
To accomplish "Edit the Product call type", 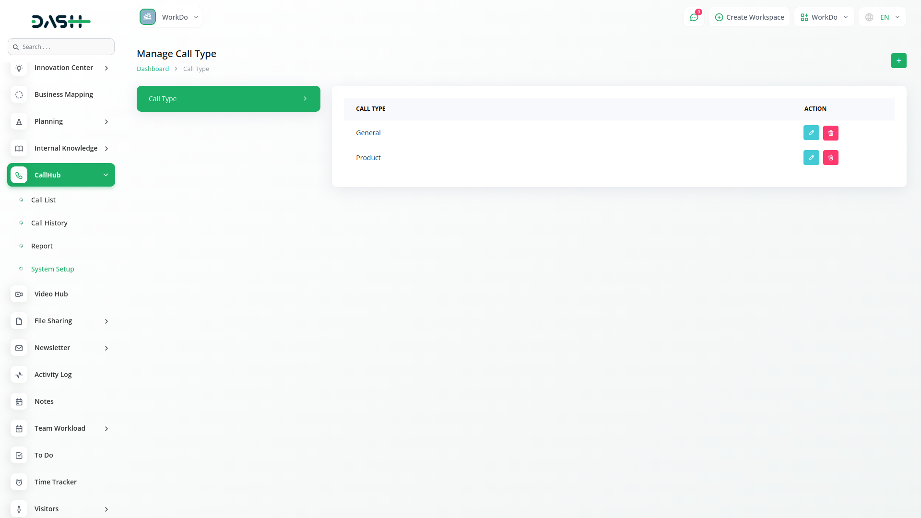I will 811,158.
